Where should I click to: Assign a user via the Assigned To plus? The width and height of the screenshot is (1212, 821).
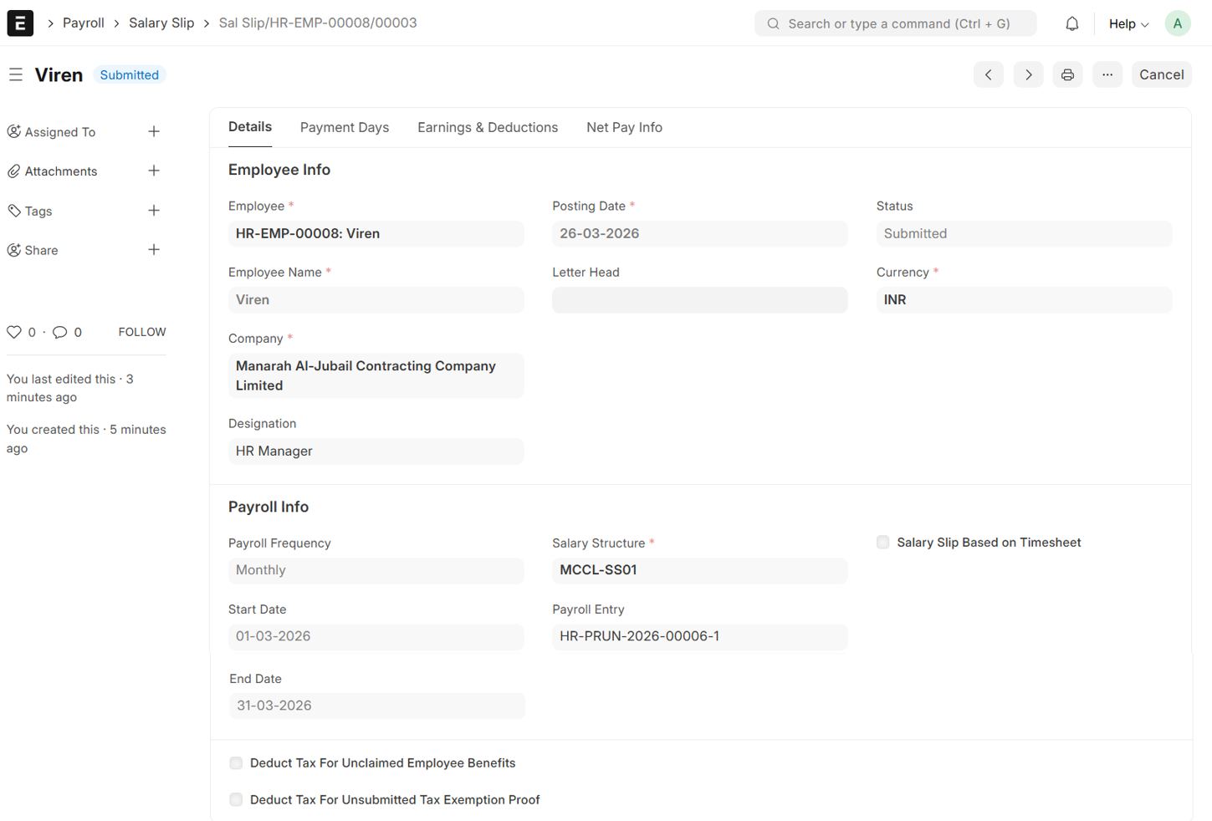pos(154,132)
